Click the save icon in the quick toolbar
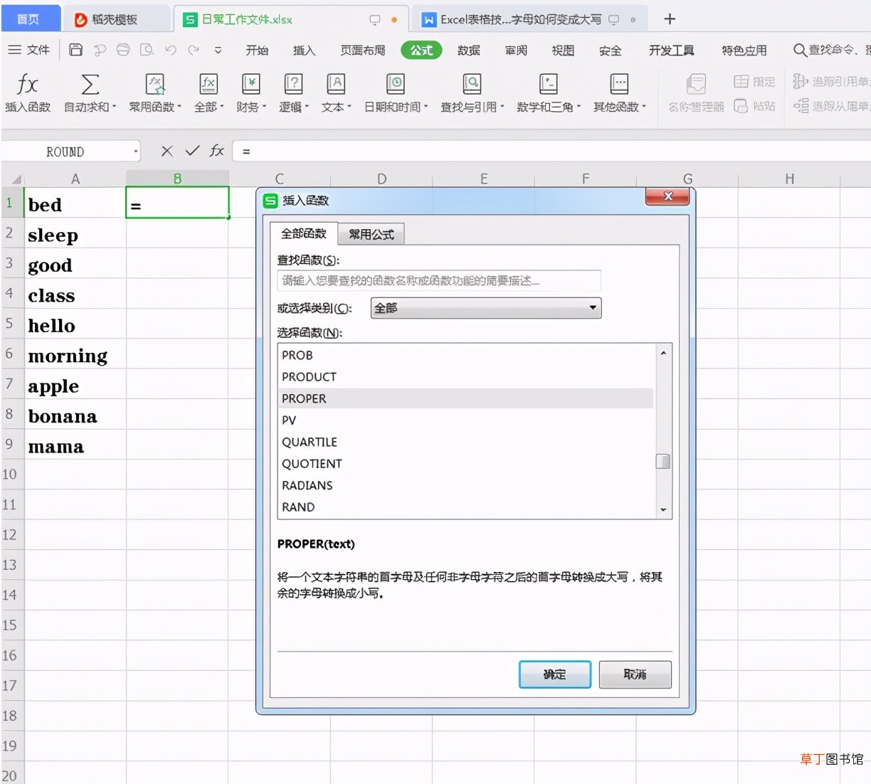Image resolution: width=871 pixels, height=784 pixels. [x=76, y=50]
